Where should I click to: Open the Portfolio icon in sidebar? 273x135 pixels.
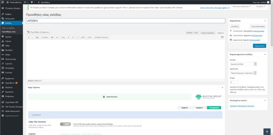click(2, 50)
